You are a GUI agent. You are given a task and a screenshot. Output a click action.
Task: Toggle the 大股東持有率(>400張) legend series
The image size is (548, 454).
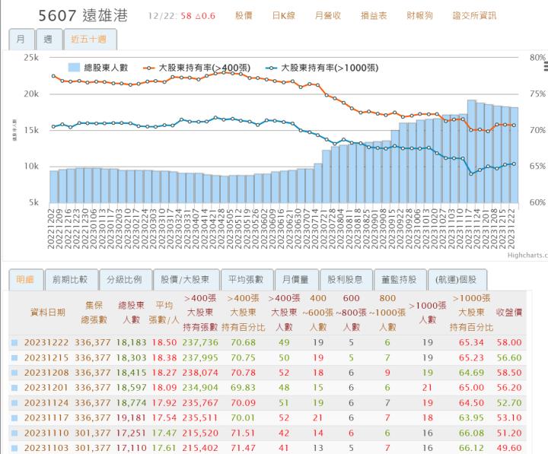[x=197, y=68]
